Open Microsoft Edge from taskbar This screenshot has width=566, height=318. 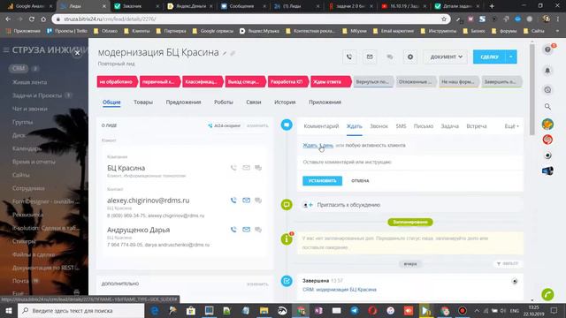pos(156,310)
